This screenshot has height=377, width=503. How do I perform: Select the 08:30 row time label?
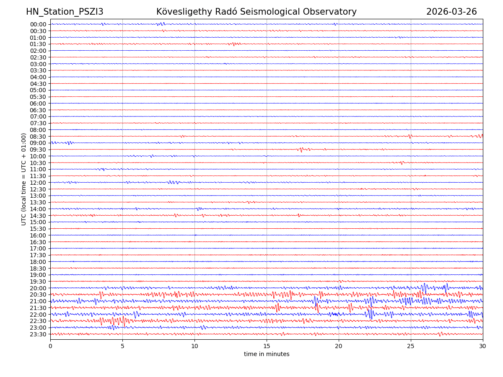(38, 137)
